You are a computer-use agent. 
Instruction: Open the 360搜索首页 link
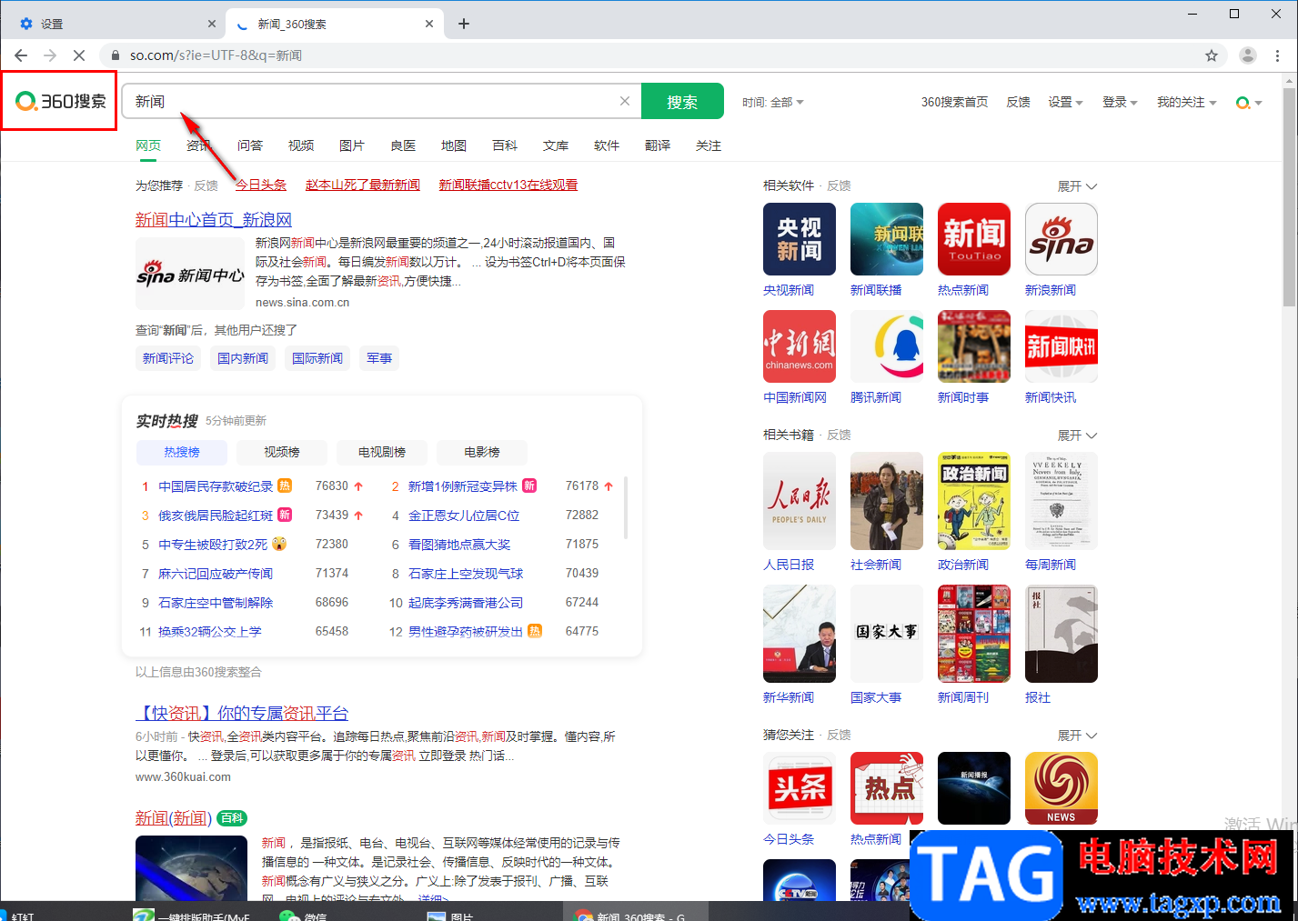coord(954,103)
